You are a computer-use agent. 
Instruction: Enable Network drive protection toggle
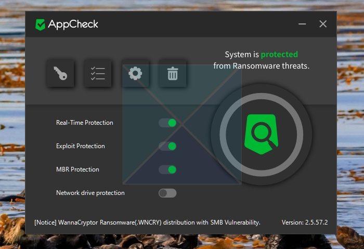(x=167, y=193)
